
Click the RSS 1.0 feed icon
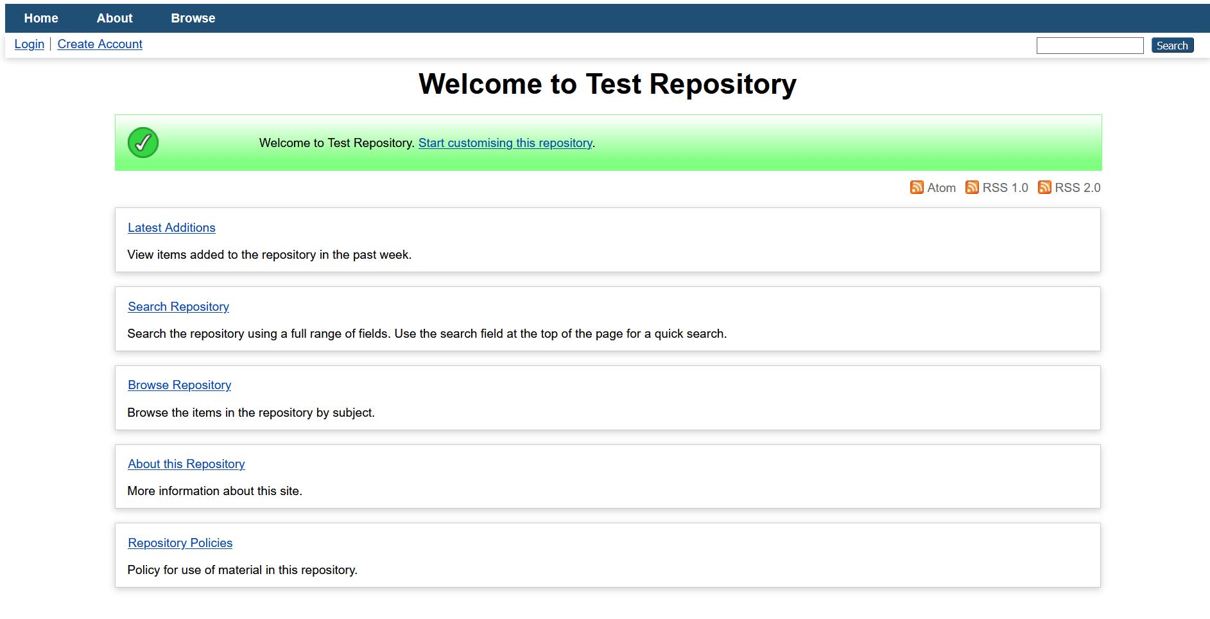tap(972, 187)
